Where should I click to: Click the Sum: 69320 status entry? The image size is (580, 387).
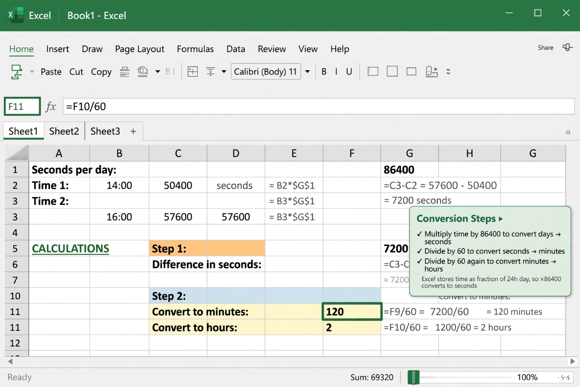click(x=372, y=377)
